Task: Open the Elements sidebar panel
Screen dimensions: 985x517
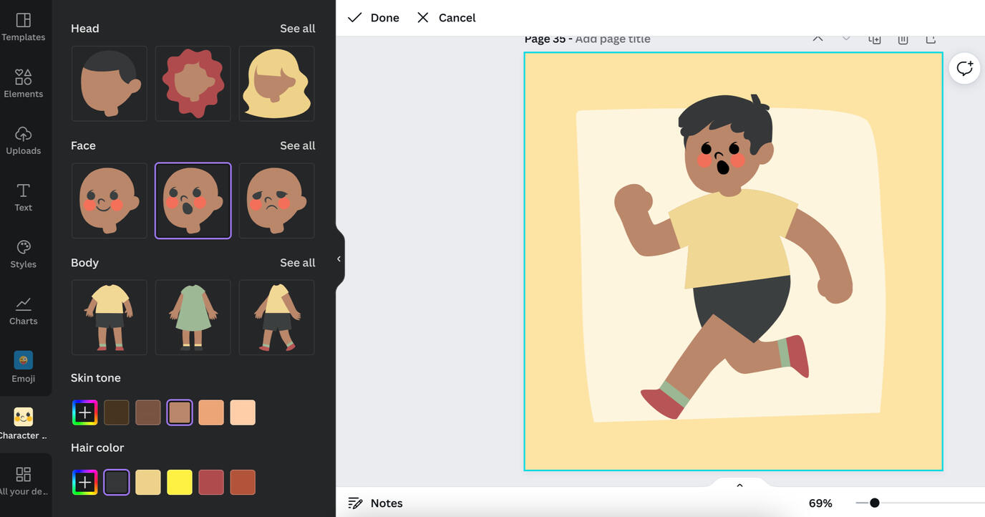Action: (x=23, y=83)
